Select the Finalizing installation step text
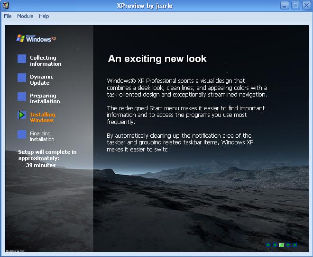 42,136
